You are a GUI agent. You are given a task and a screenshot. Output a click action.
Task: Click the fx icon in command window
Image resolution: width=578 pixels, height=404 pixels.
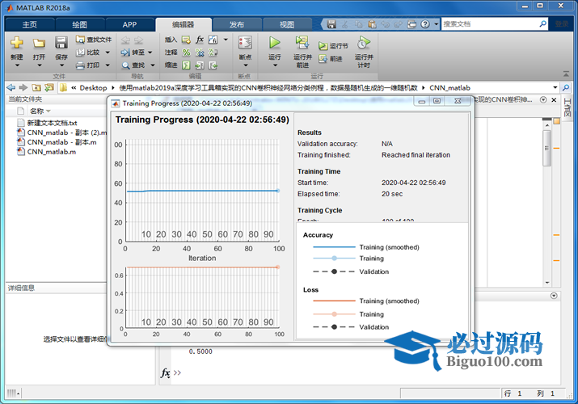tap(165, 373)
